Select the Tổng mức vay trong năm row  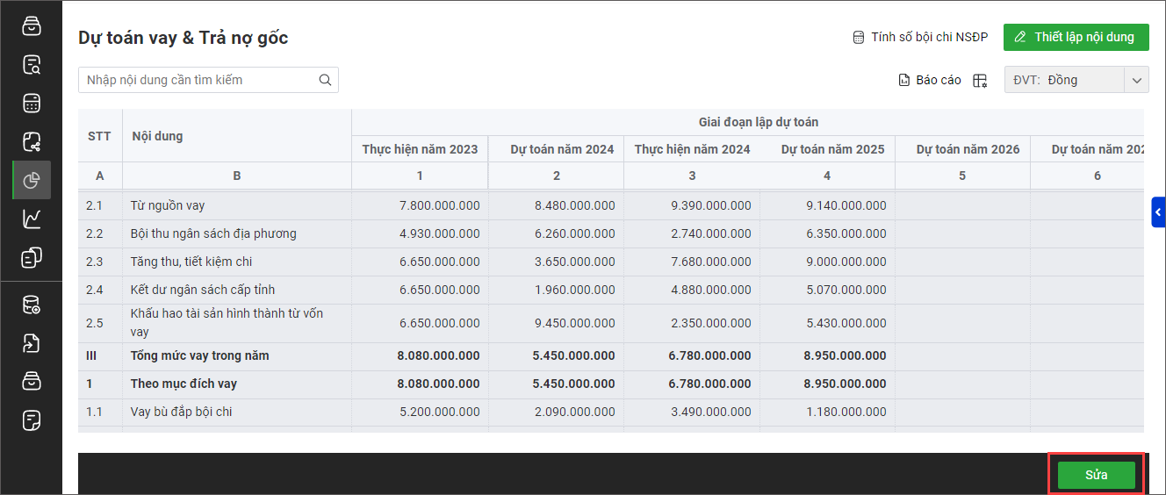tap(200, 355)
